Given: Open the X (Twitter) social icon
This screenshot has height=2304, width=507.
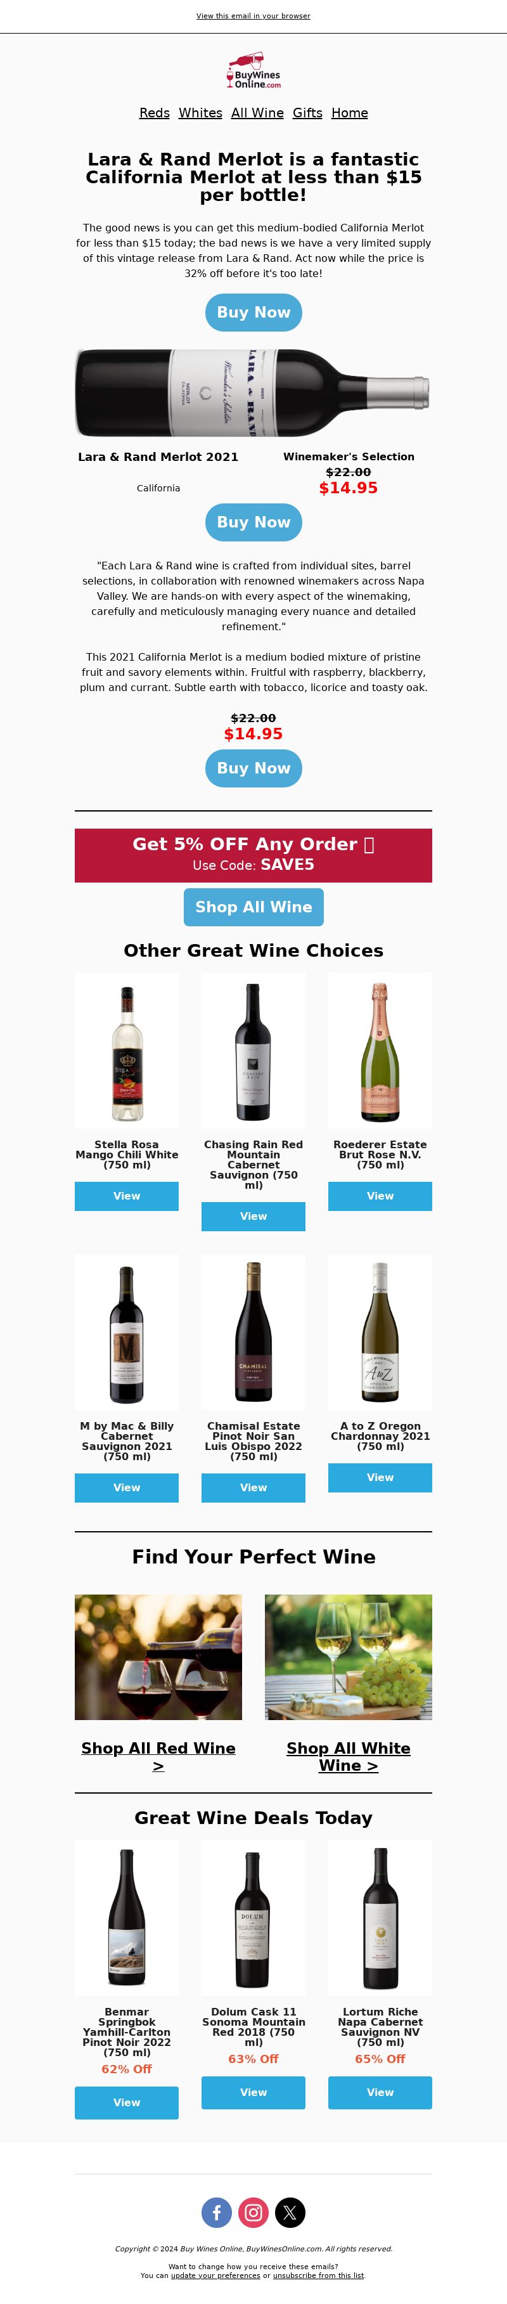Looking at the screenshot, I should (290, 2212).
